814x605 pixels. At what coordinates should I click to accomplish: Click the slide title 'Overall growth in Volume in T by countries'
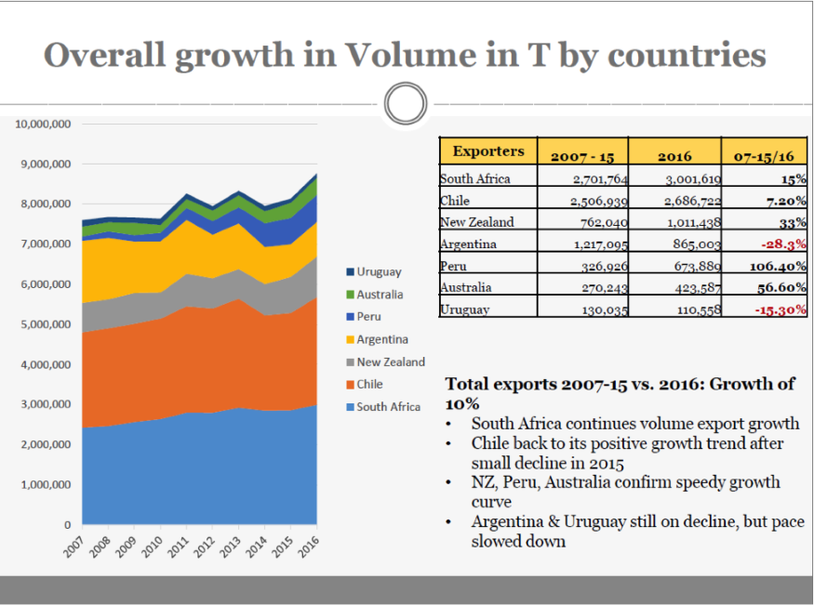coord(405,56)
